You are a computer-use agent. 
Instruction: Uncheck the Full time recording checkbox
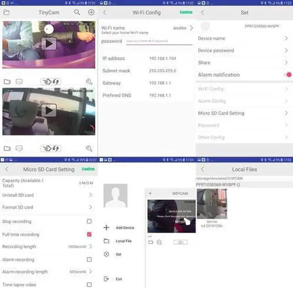click(x=89, y=234)
